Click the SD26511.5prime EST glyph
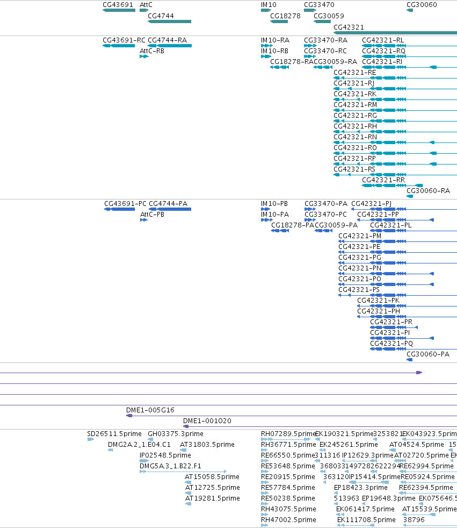 pyautogui.click(x=90, y=439)
